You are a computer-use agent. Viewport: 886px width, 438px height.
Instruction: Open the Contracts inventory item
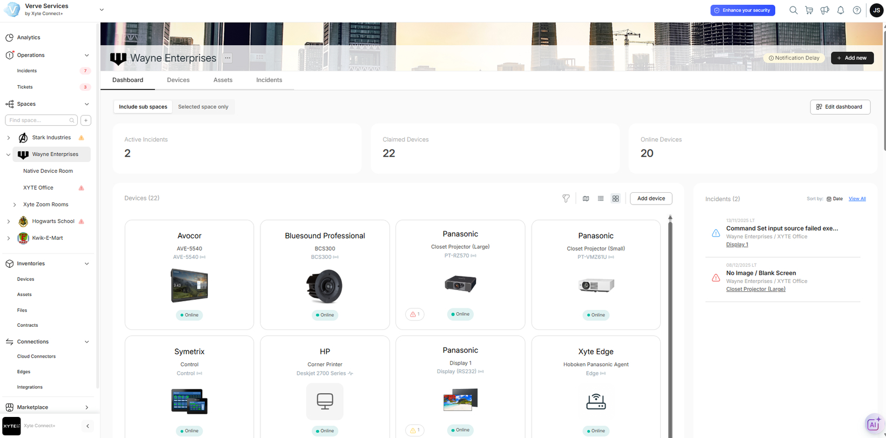28,325
